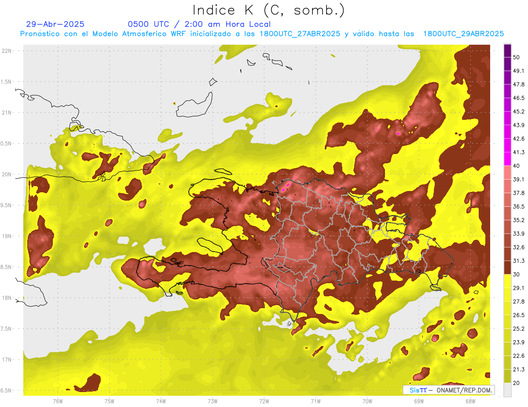Click the "37.8" color scale label
This screenshot has width=528, height=407.
click(x=519, y=193)
